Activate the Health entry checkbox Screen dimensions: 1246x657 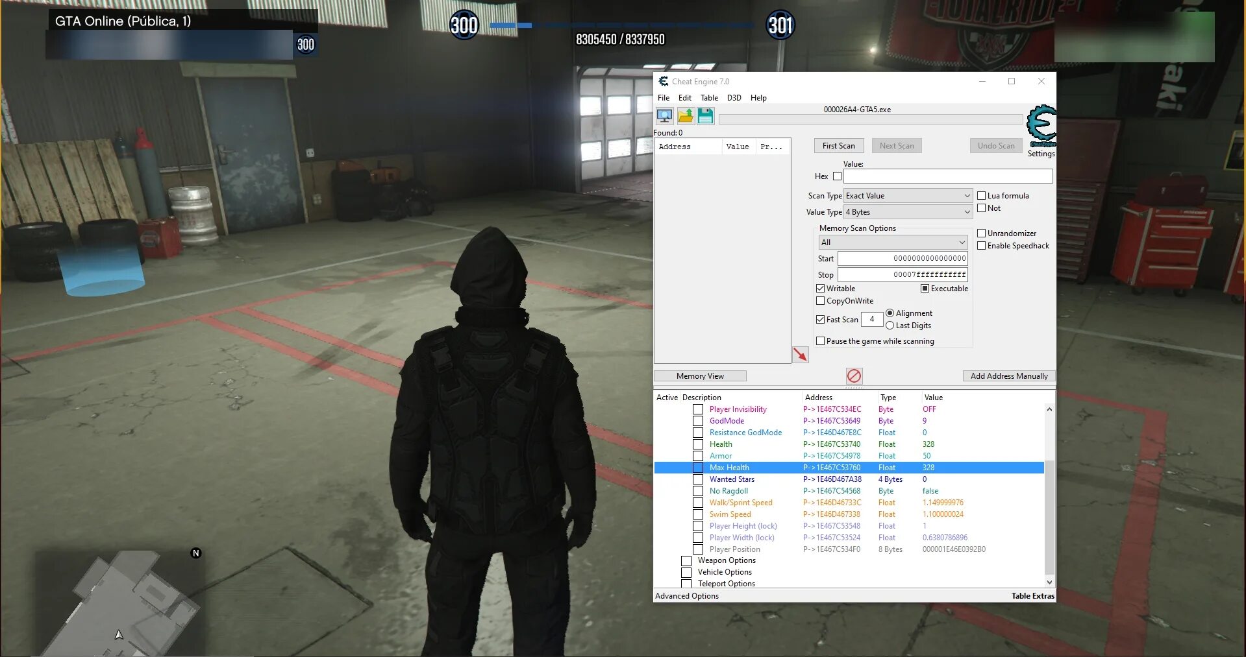698,444
